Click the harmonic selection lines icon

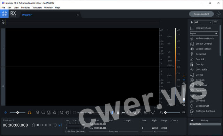(146, 113)
